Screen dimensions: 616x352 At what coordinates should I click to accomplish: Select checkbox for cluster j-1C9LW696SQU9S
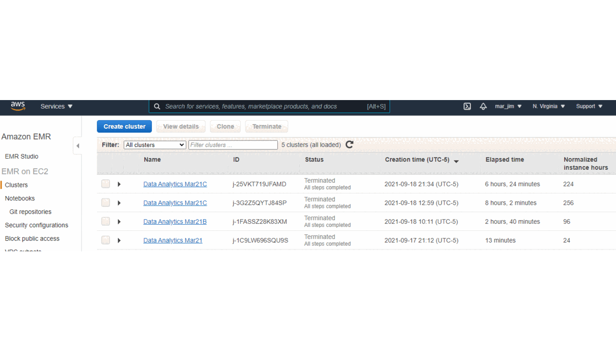coord(106,240)
